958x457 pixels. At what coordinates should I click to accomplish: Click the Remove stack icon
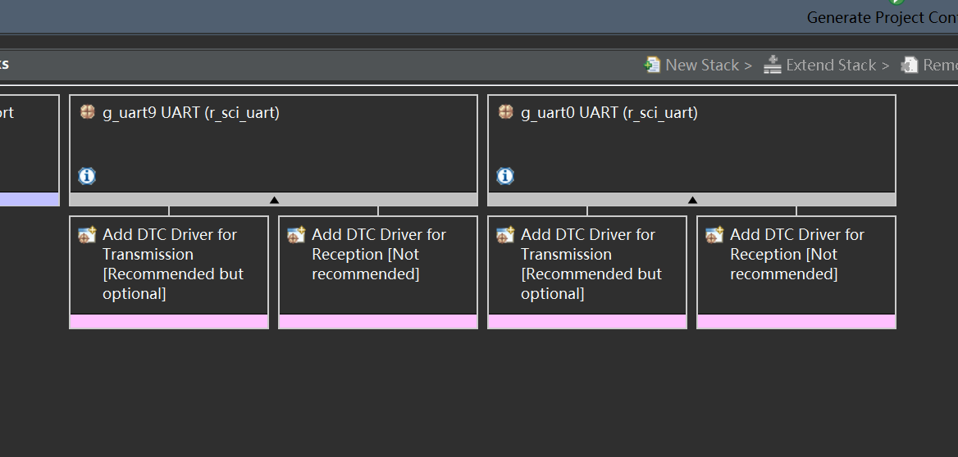[x=910, y=65]
